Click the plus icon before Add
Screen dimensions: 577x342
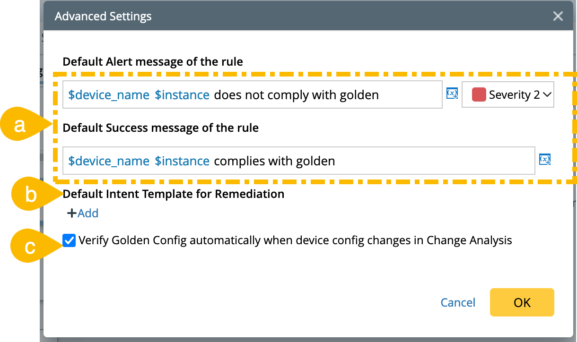tap(72, 214)
